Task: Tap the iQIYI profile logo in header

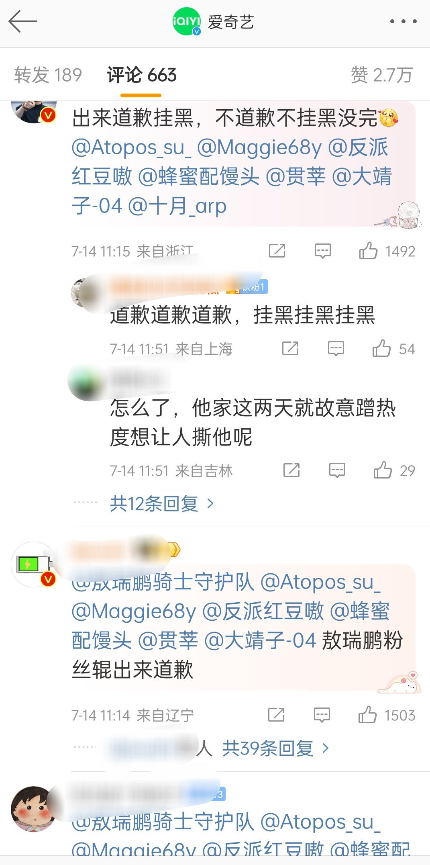Action: pyautogui.click(x=187, y=21)
